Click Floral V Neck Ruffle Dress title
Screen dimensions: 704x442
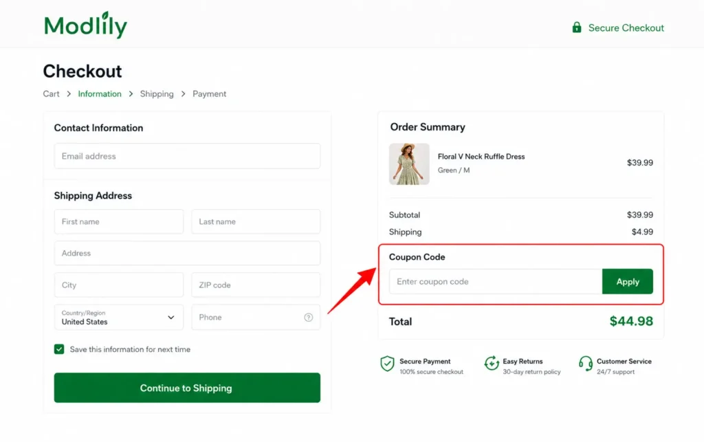point(481,157)
